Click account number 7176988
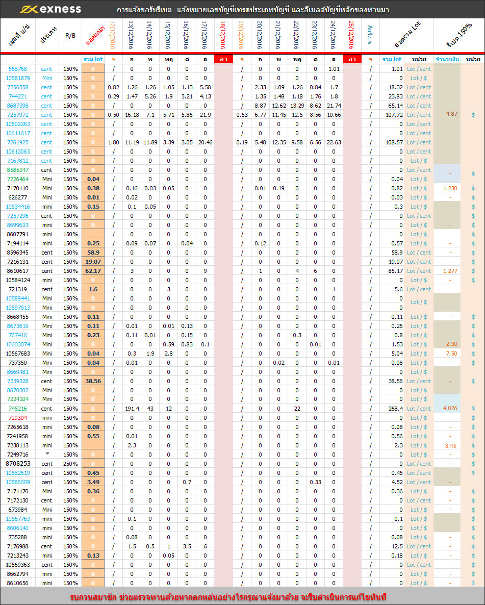This screenshot has height=605, width=485. pyautogui.click(x=18, y=547)
